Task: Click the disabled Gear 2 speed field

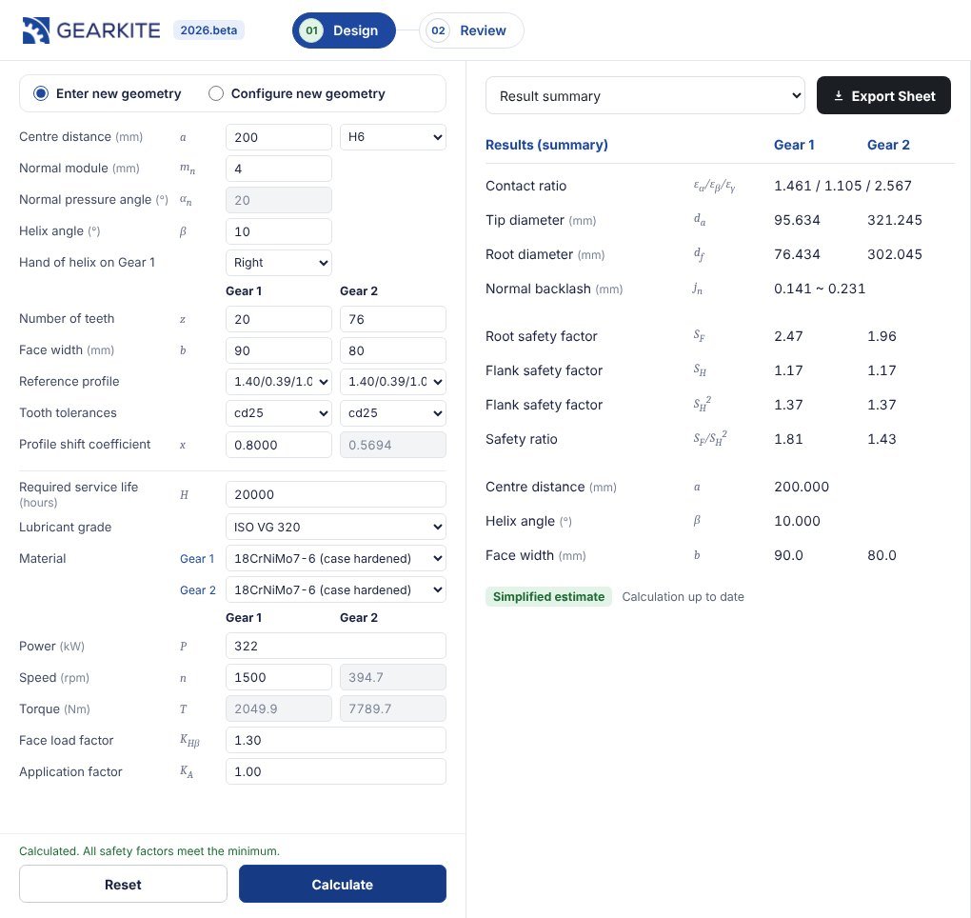Action: click(392, 678)
